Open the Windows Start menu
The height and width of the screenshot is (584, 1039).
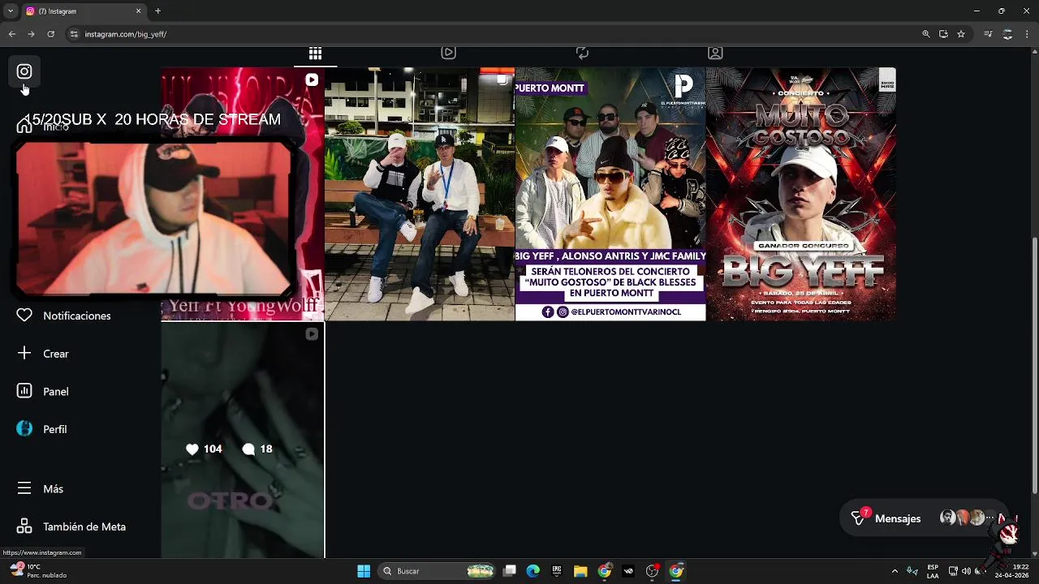coord(364,571)
